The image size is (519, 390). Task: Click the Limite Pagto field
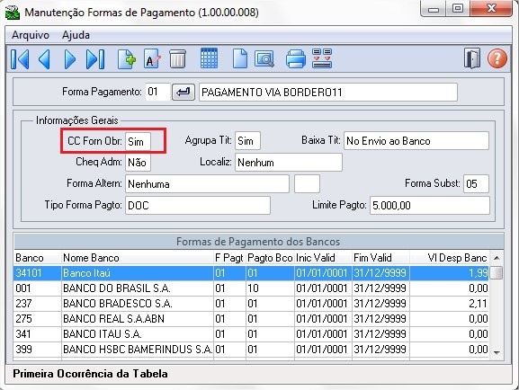(x=430, y=206)
